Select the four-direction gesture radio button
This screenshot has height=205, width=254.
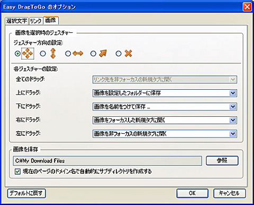point(17,54)
